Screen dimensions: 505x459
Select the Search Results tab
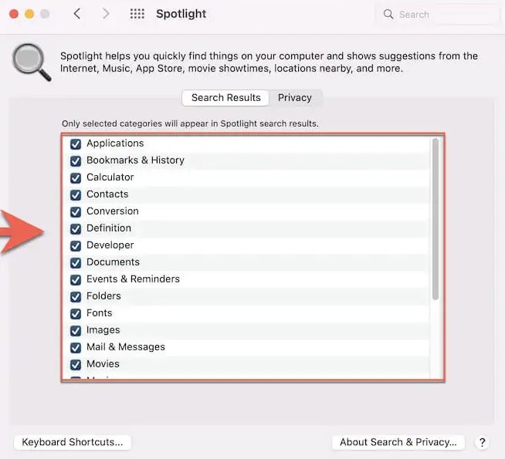coord(225,98)
